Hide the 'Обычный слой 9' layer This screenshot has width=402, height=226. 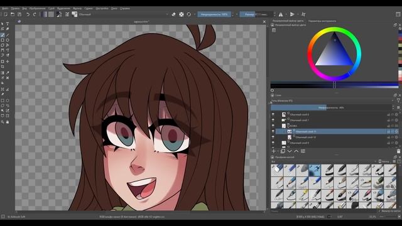point(273,143)
